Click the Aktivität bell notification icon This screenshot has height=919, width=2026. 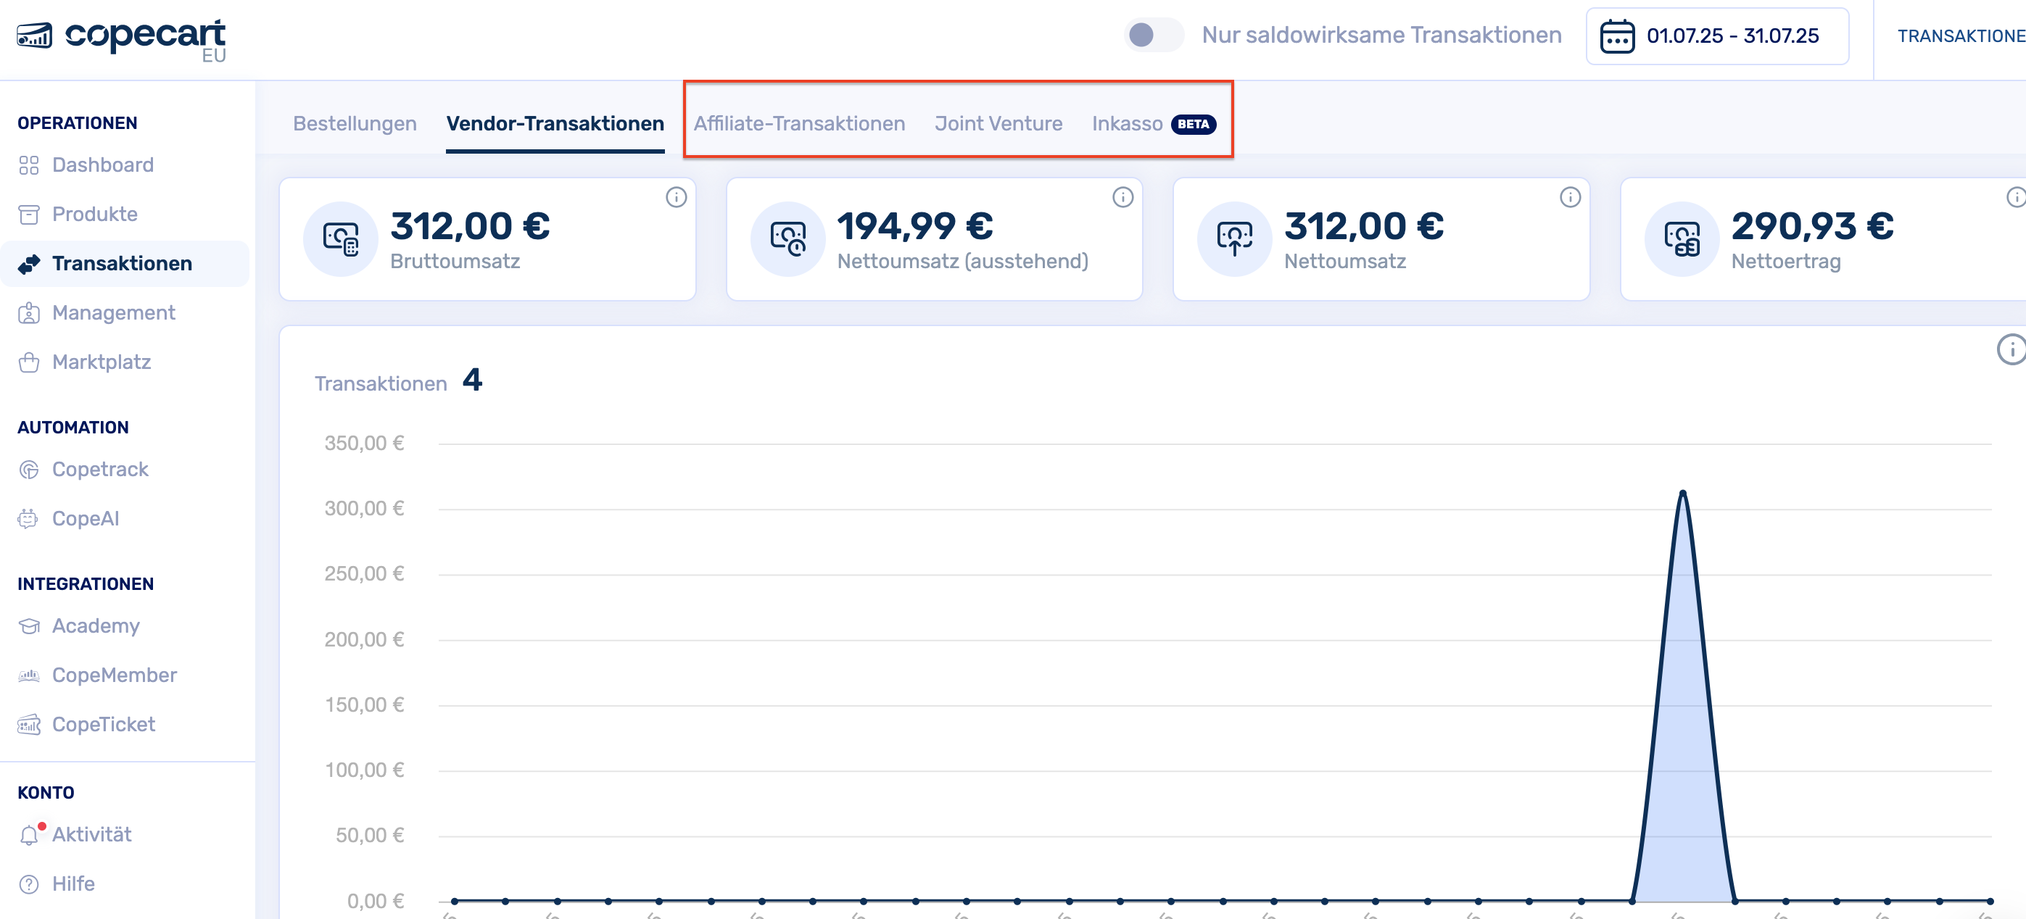[x=29, y=835]
